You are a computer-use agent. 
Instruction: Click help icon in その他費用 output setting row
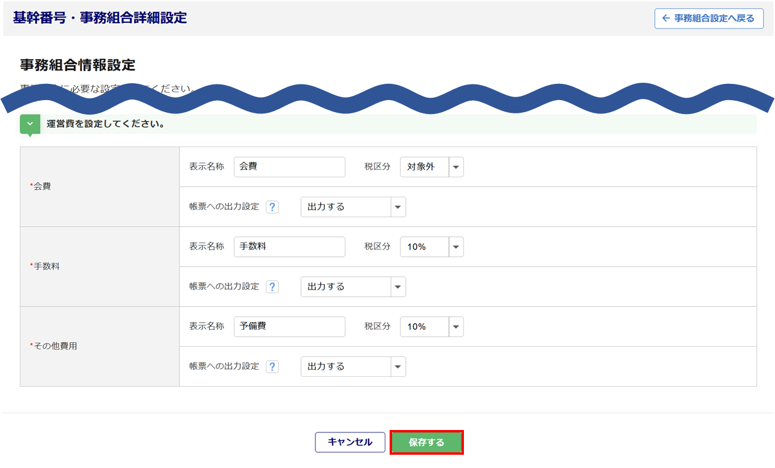click(x=272, y=367)
